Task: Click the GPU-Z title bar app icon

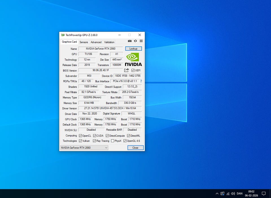Action: pyautogui.click(x=63, y=35)
